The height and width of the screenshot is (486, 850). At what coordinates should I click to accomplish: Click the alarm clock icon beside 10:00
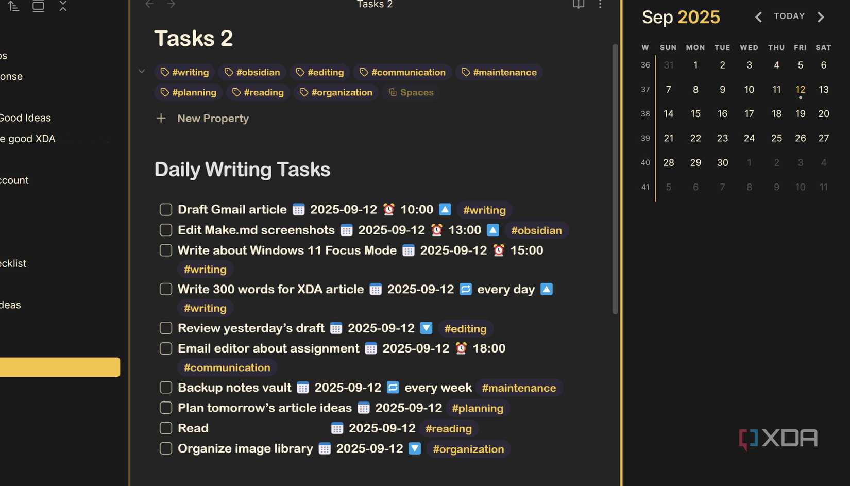(x=389, y=210)
